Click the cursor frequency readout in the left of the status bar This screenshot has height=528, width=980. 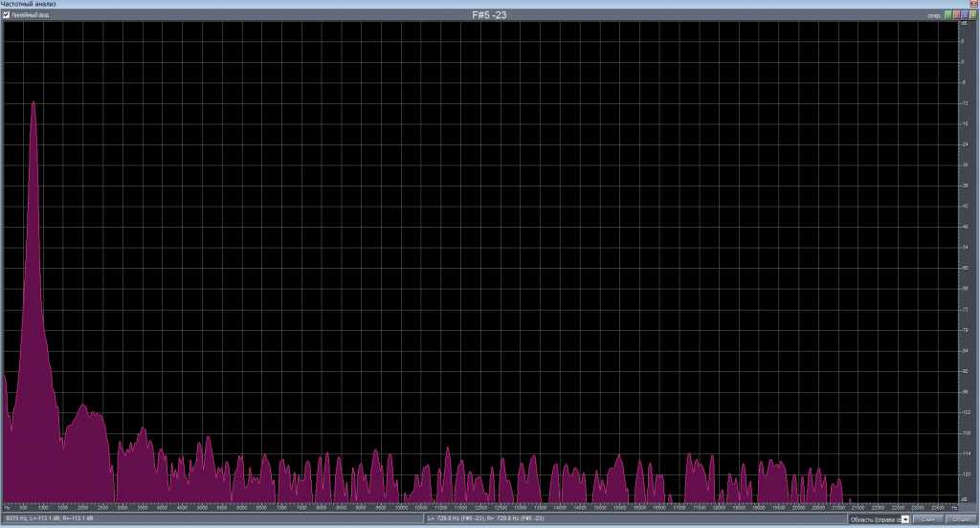pos(50,518)
